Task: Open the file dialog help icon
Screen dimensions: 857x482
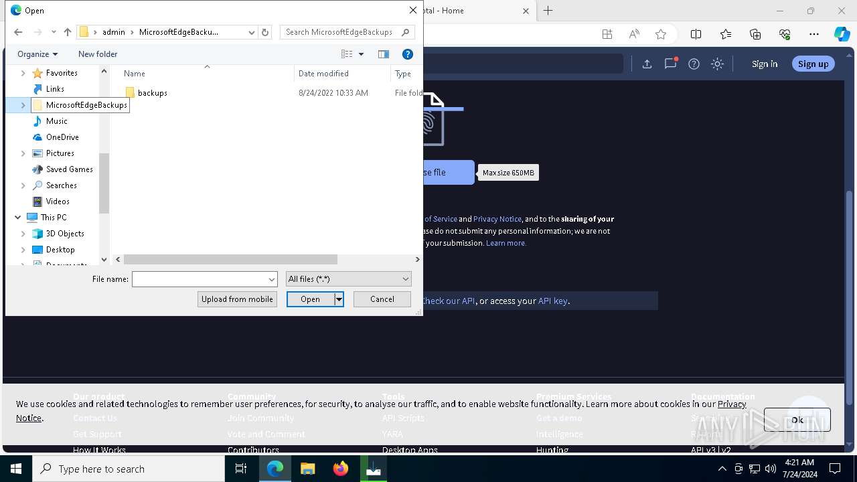Action: 407,54
